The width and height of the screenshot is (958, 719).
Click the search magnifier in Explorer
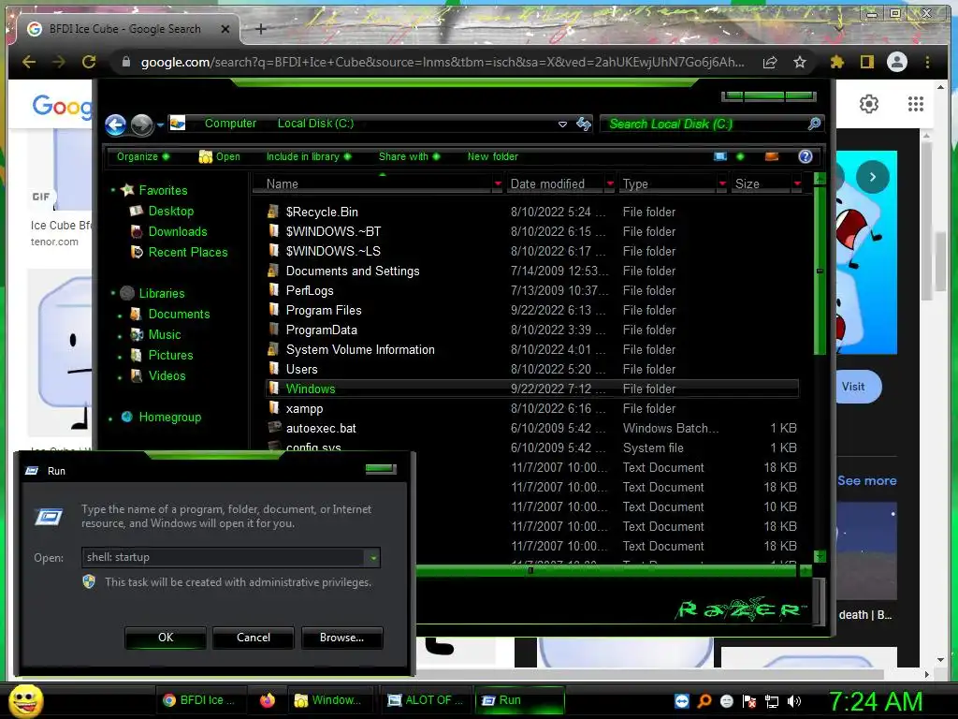point(814,125)
